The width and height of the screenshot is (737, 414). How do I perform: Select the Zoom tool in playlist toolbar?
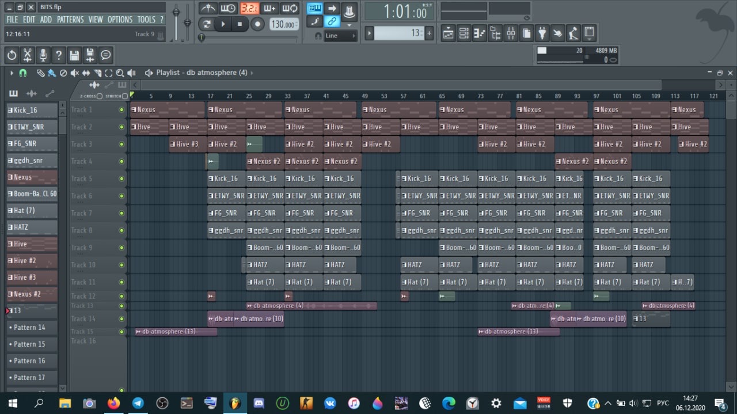coord(120,73)
